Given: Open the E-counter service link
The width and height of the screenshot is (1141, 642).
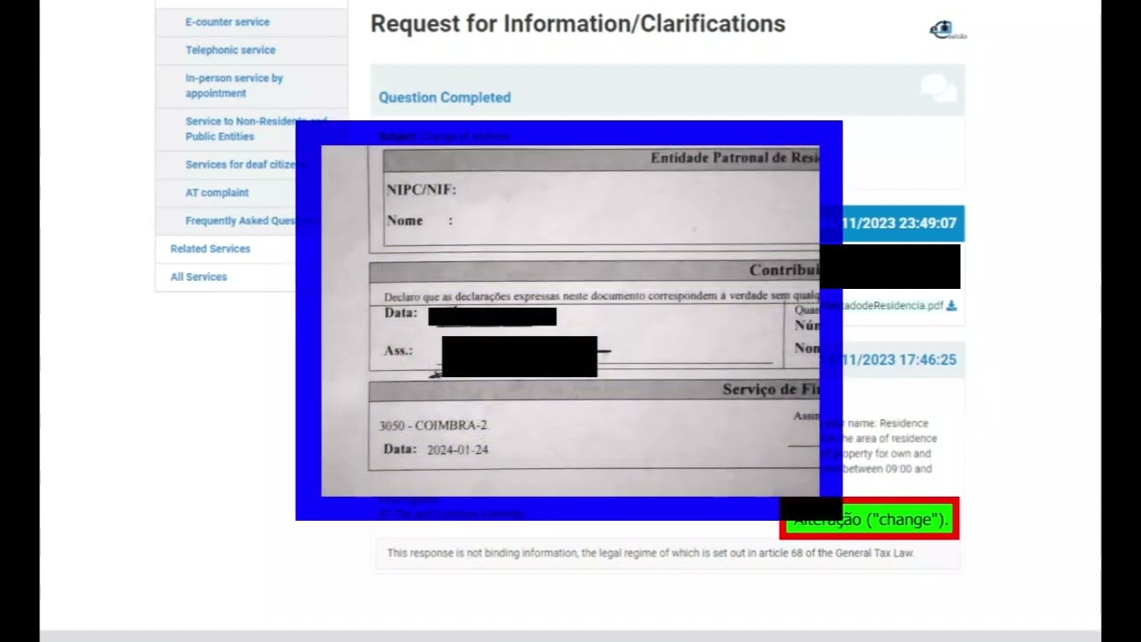Looking at the screenshot, I should (x=227, y=21).
